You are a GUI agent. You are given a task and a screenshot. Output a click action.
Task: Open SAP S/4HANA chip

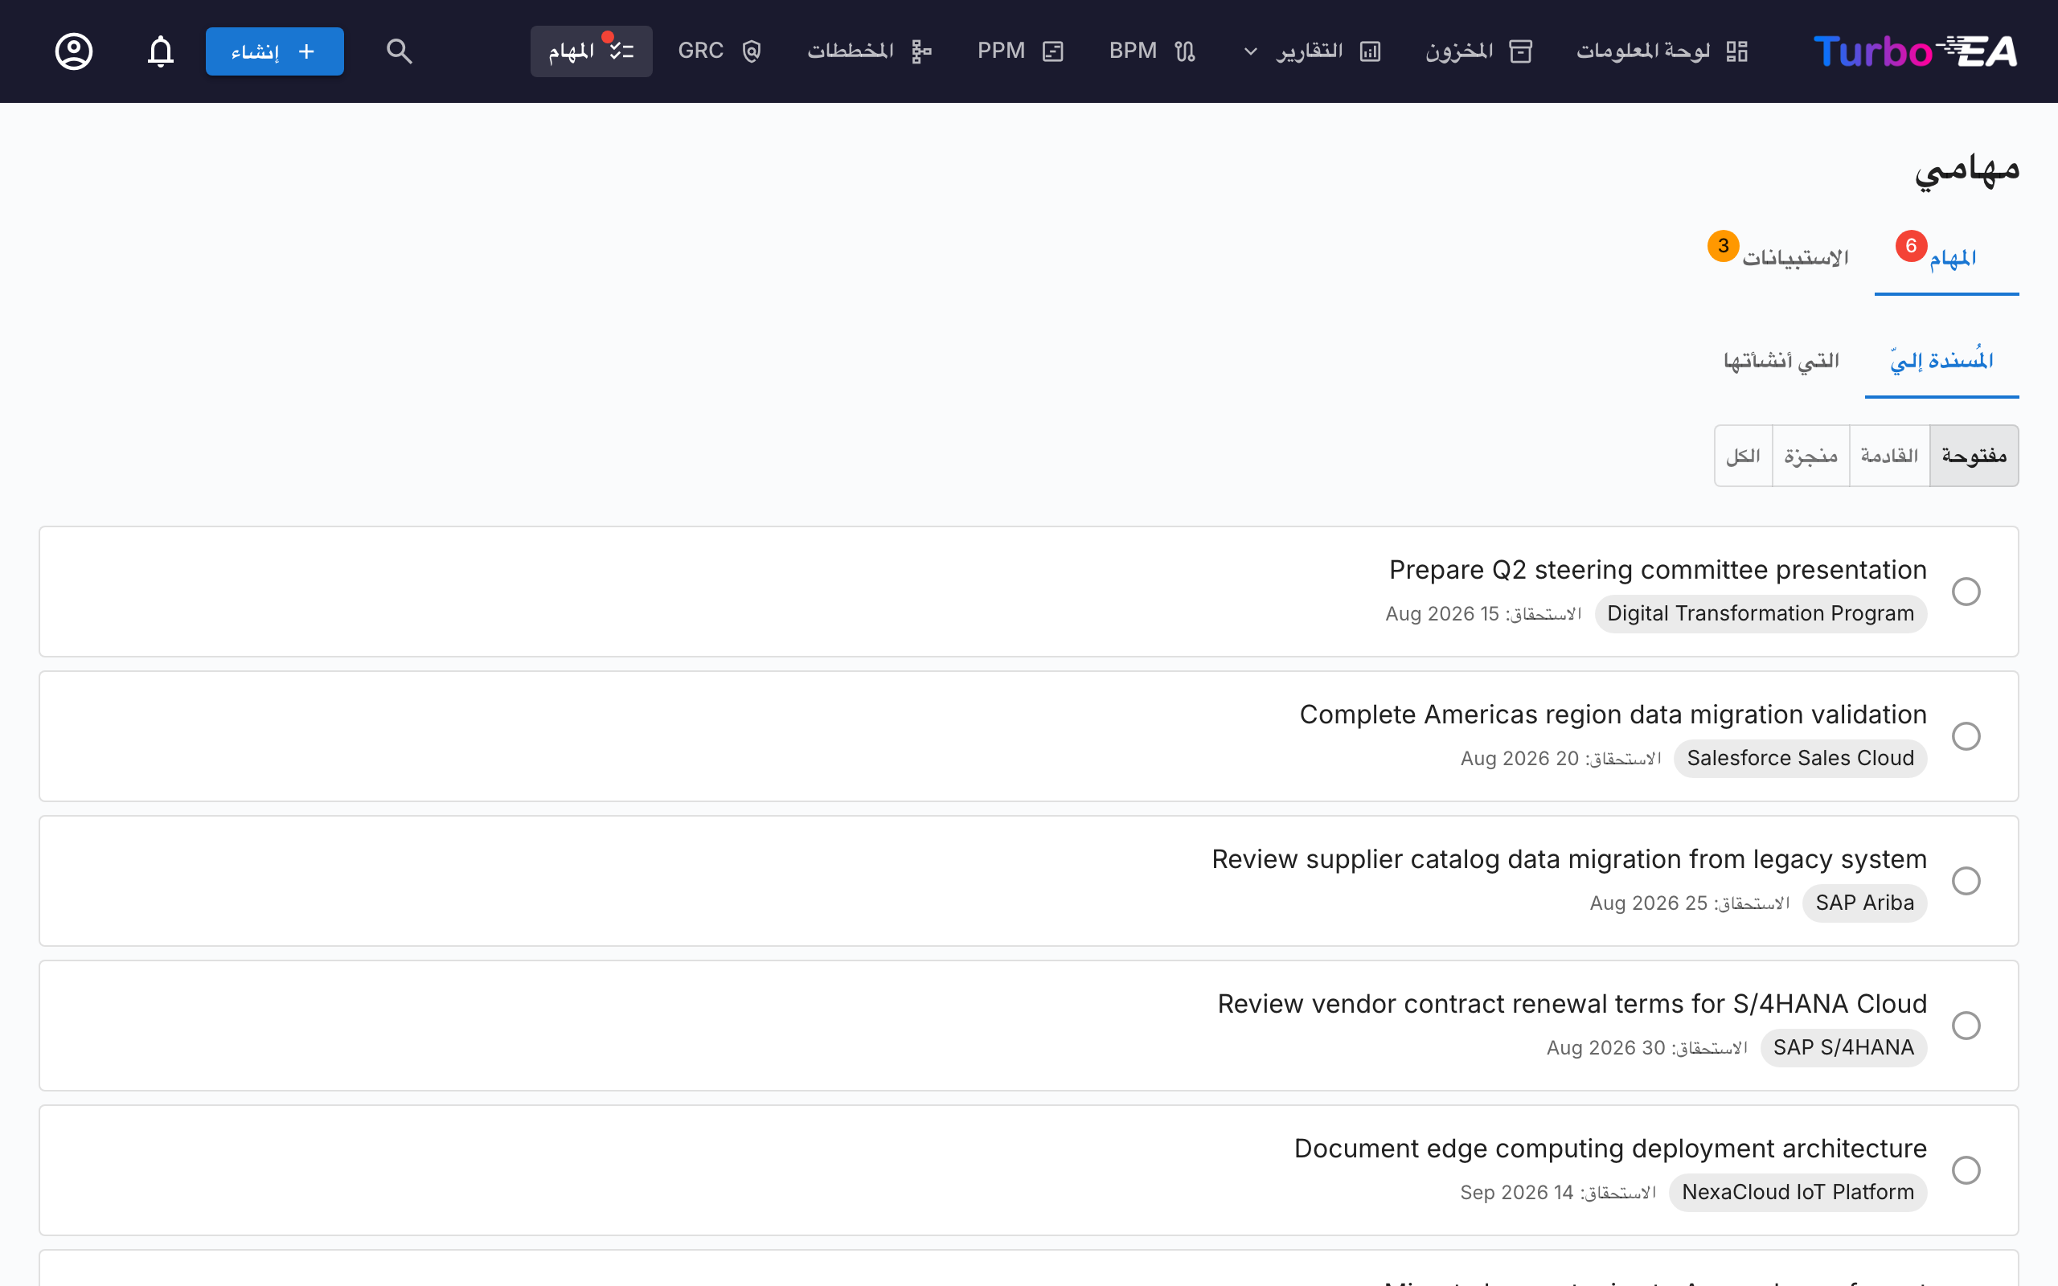[1843, 1047]
